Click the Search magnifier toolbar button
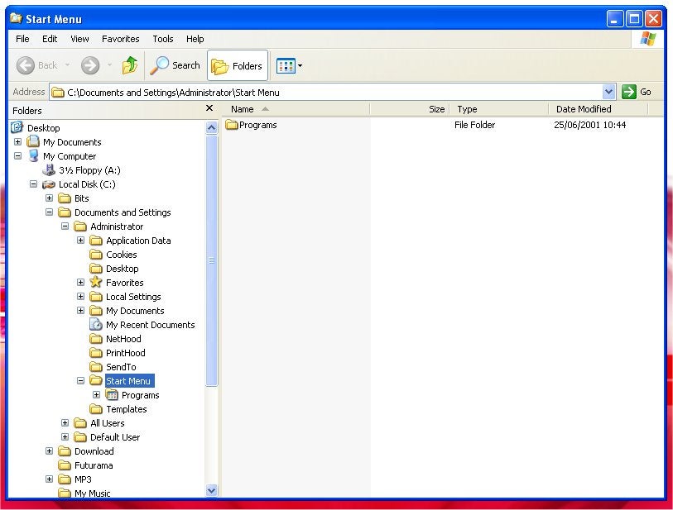This screenshot has width=673, height=510. (175, 65)
